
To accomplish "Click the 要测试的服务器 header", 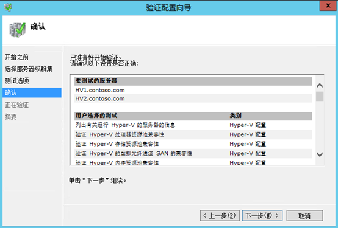I will (x=193, y=81).
